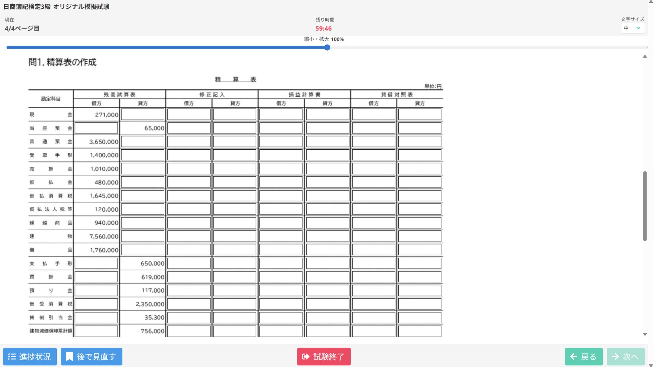This screenshot has height=367, width=654.
Task: Click 支払手形 trial balance debit field
Action: [96, 263]
